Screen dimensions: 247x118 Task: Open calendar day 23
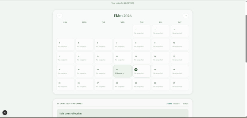(161, 71)
